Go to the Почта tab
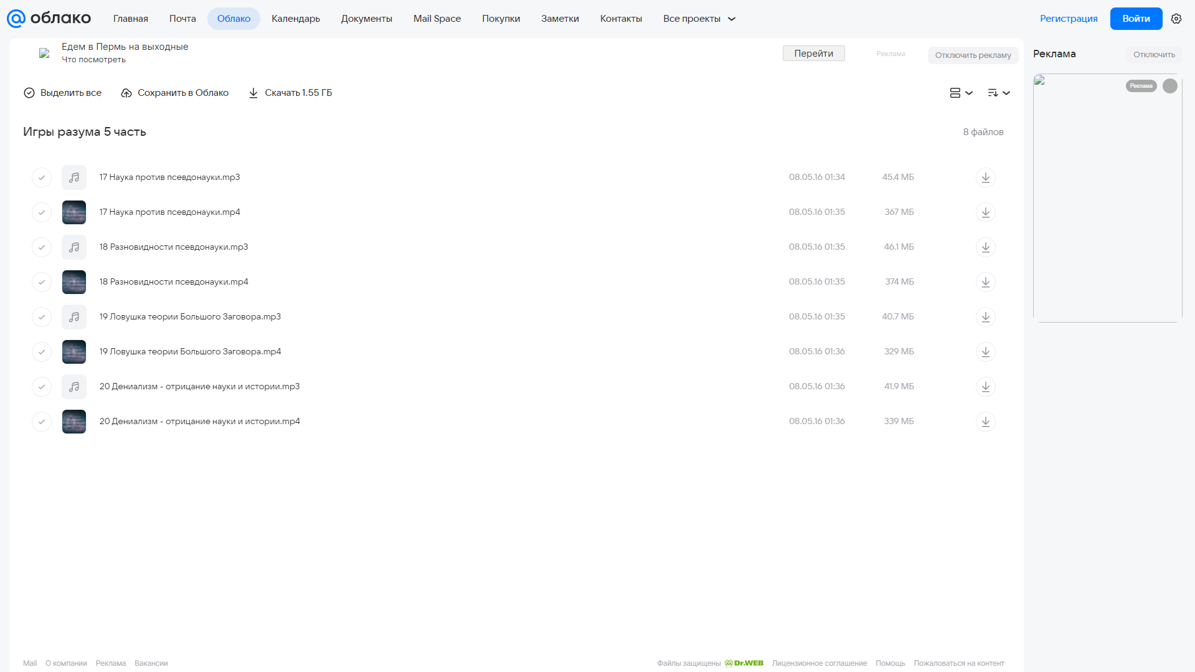The height and width of the screenshot is (672, 1195). pos(182,19)
